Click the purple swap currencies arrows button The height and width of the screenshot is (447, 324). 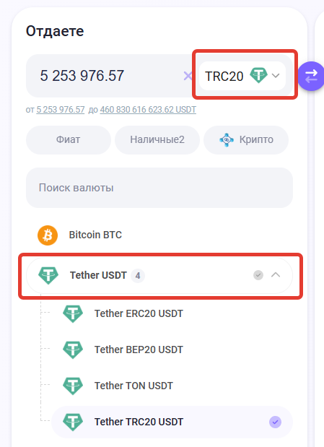tap(311, 76)
